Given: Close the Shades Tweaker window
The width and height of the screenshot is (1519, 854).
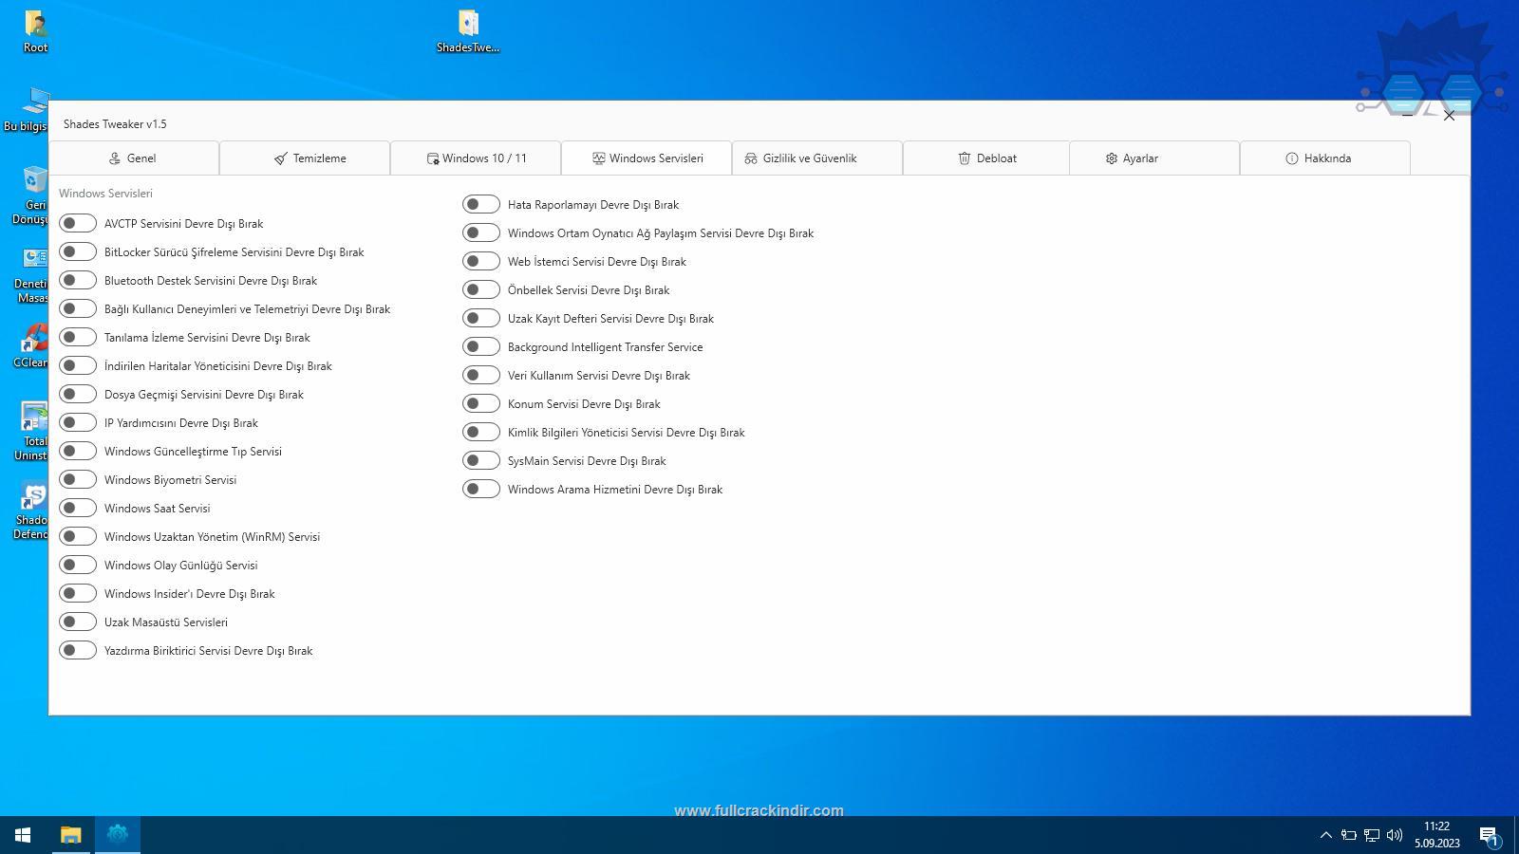Looking at the screenshot, I should 1449,116.
